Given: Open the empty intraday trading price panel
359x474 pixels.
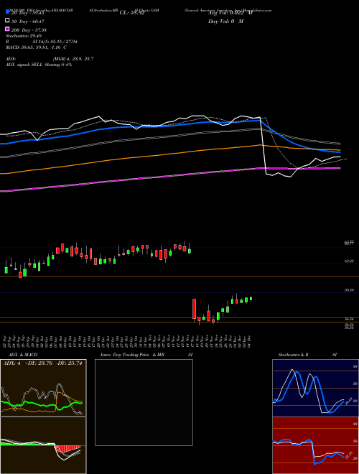Looking at the screenshot, I should tap(144, 402).
